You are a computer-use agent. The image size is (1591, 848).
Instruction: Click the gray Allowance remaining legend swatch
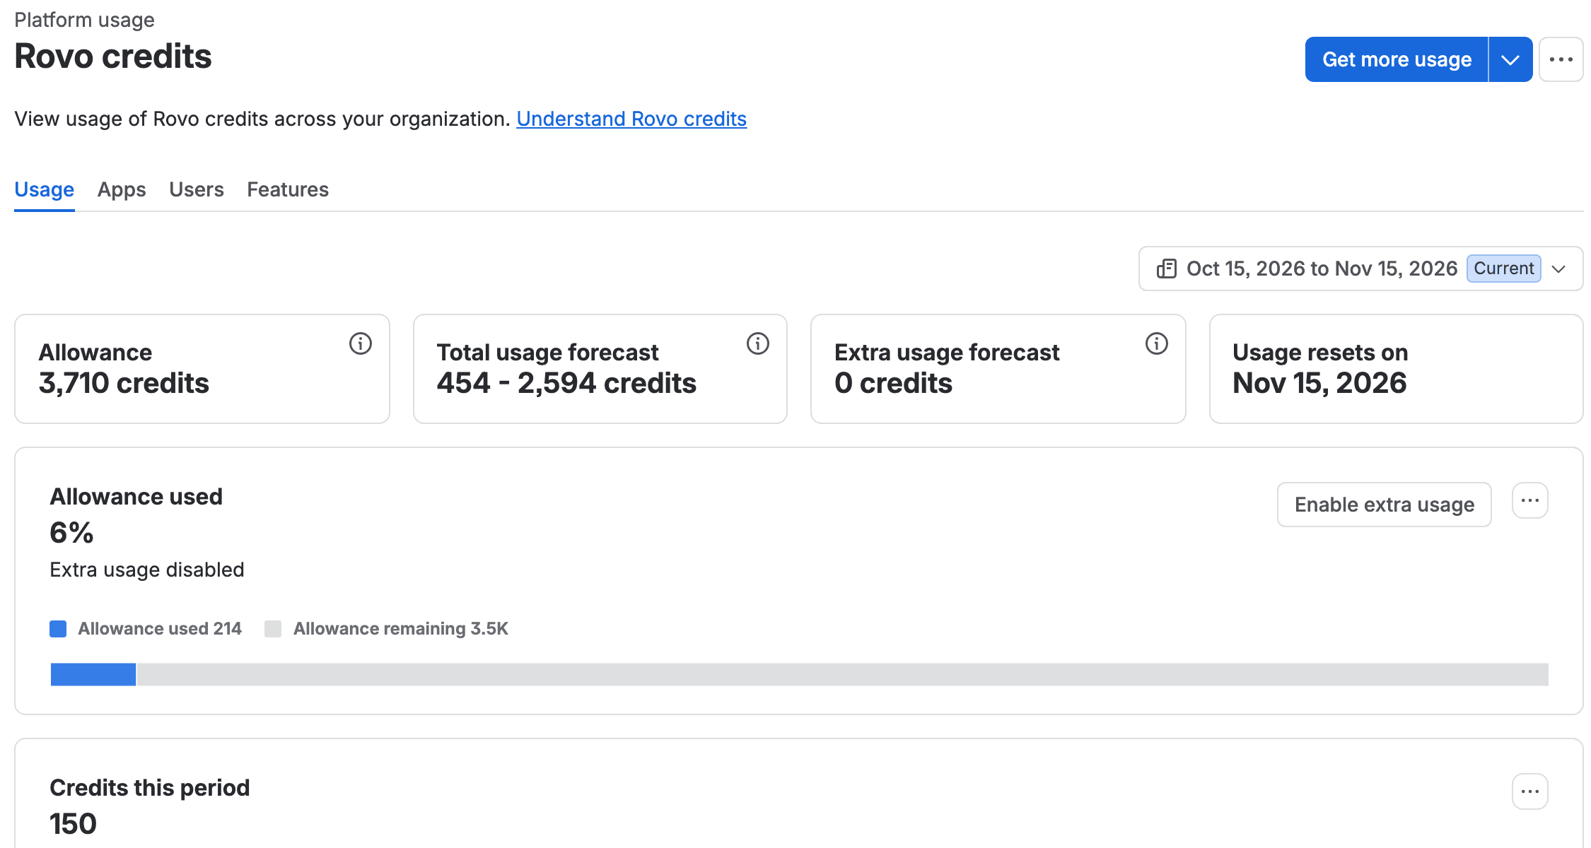[273, 629]
